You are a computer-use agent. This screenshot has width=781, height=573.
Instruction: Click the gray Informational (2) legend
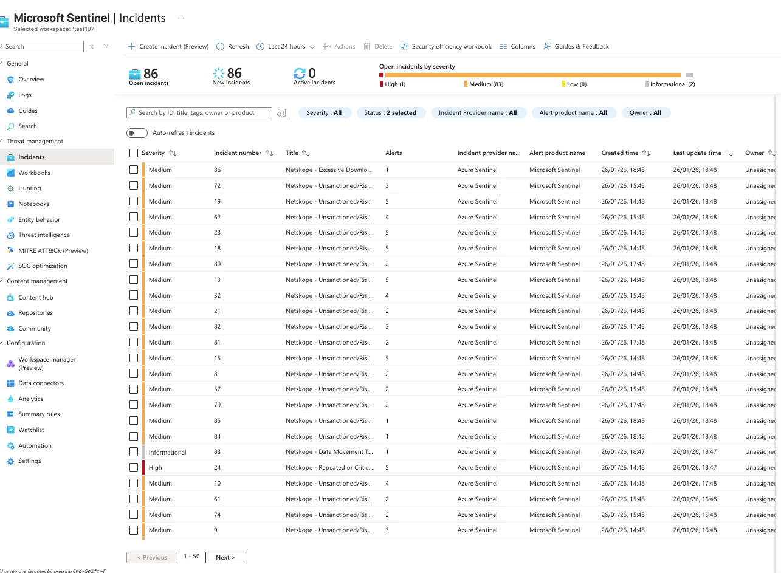pos(670,84)
